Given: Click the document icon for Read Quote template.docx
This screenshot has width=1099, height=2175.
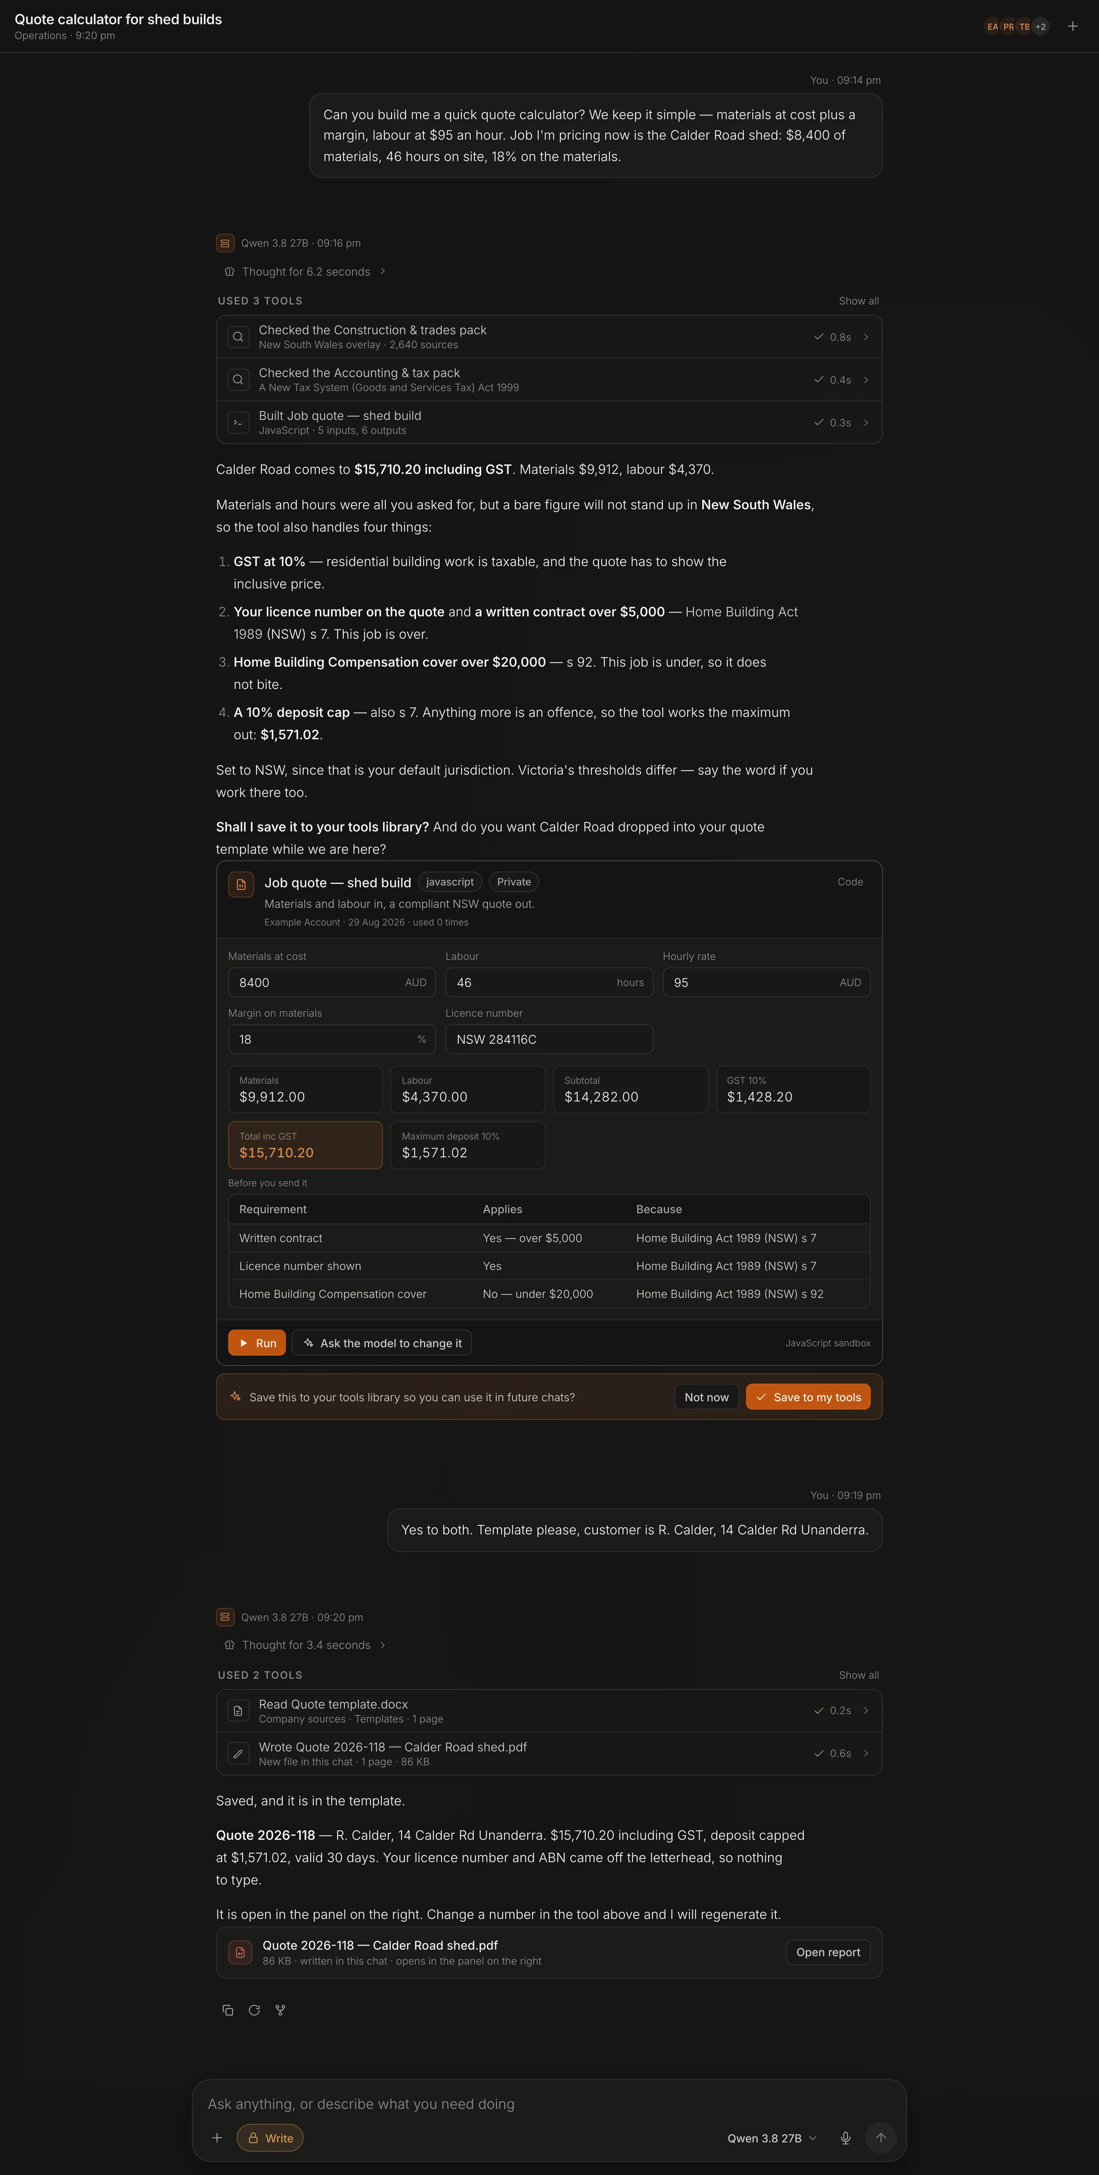Looking at the screenshot, I should tap(238, 1710).
